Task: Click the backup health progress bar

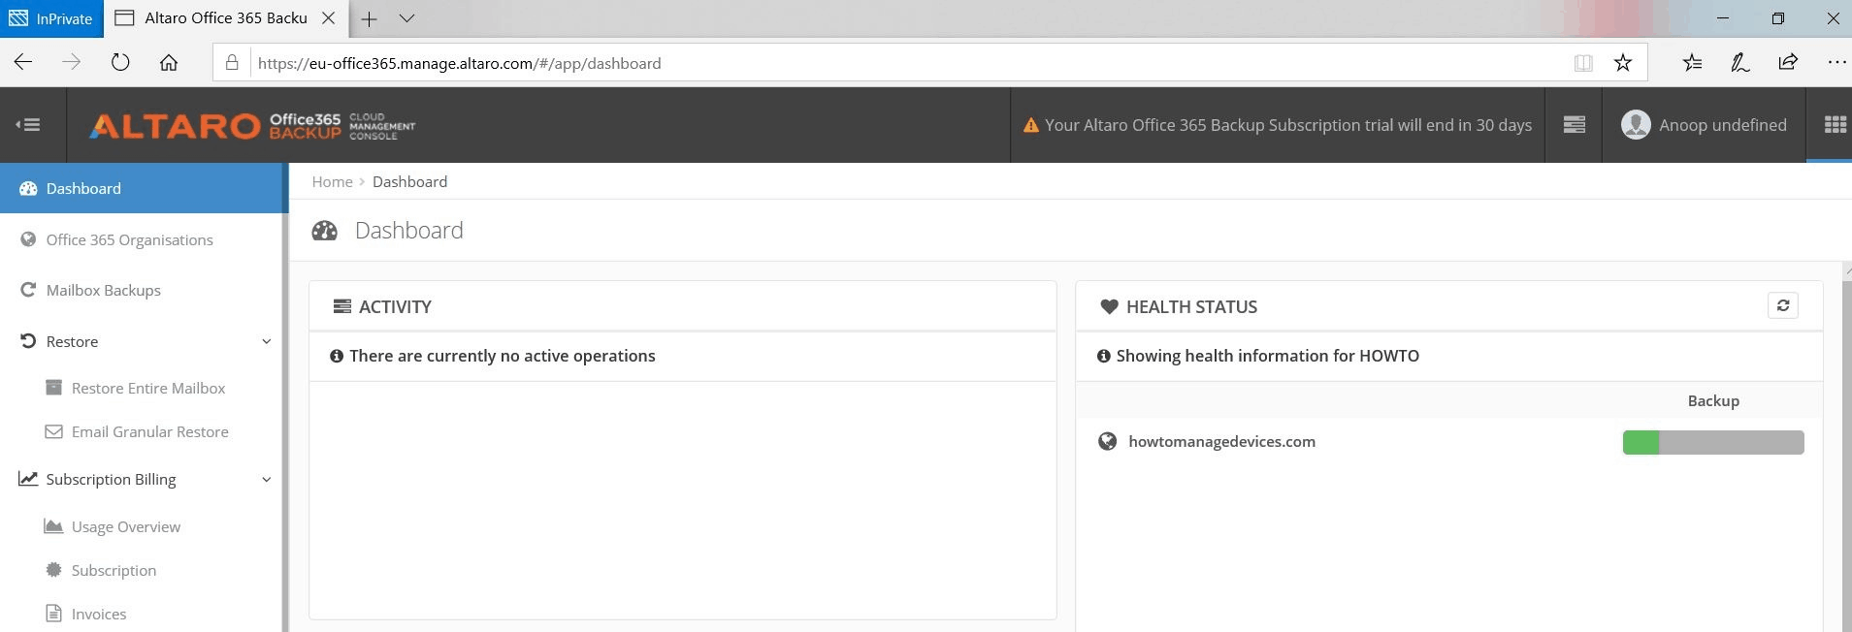Action: click(1712, 442)
